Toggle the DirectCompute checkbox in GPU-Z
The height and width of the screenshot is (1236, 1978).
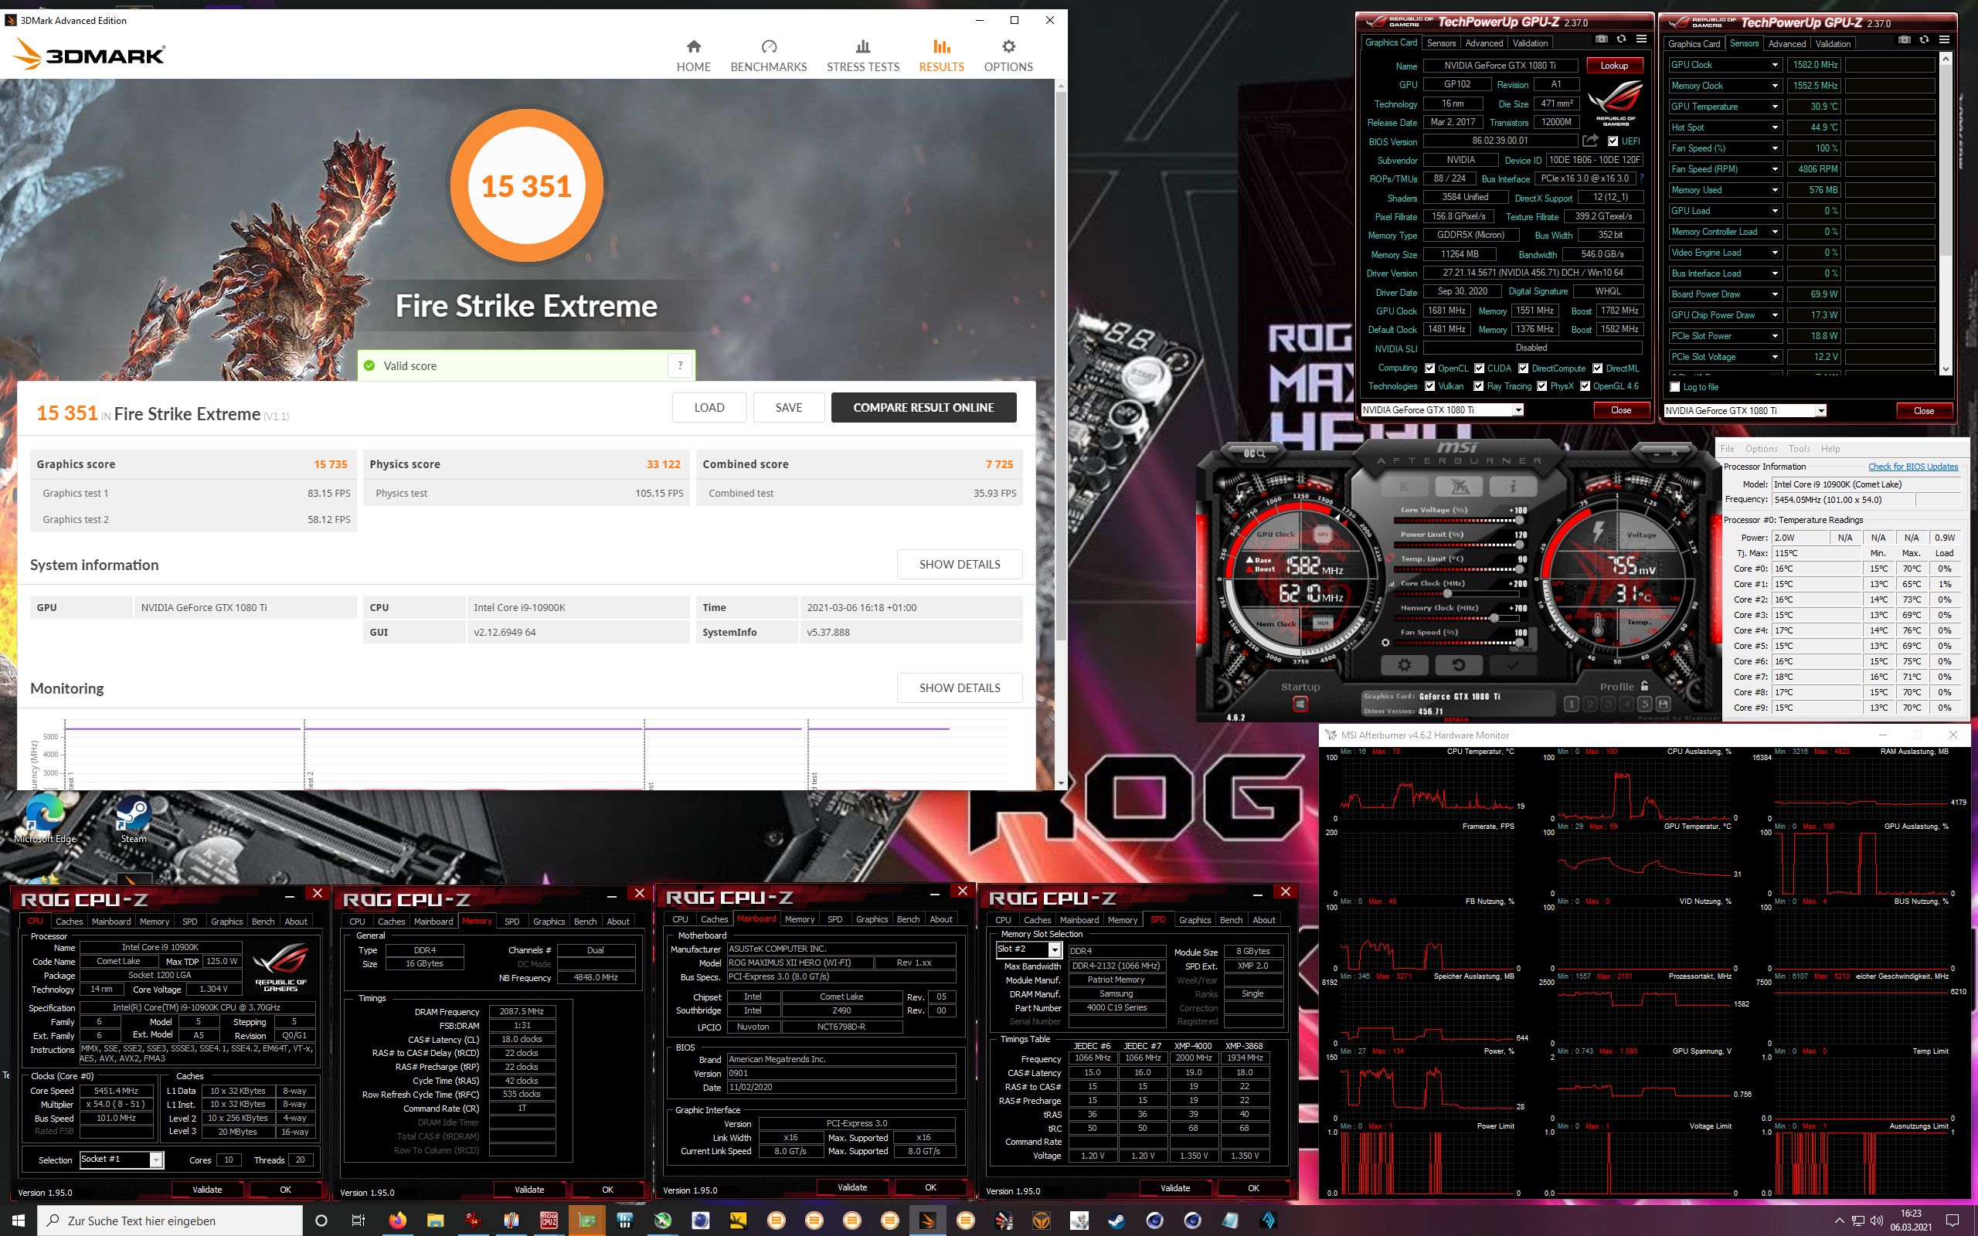coord(1523,368)
